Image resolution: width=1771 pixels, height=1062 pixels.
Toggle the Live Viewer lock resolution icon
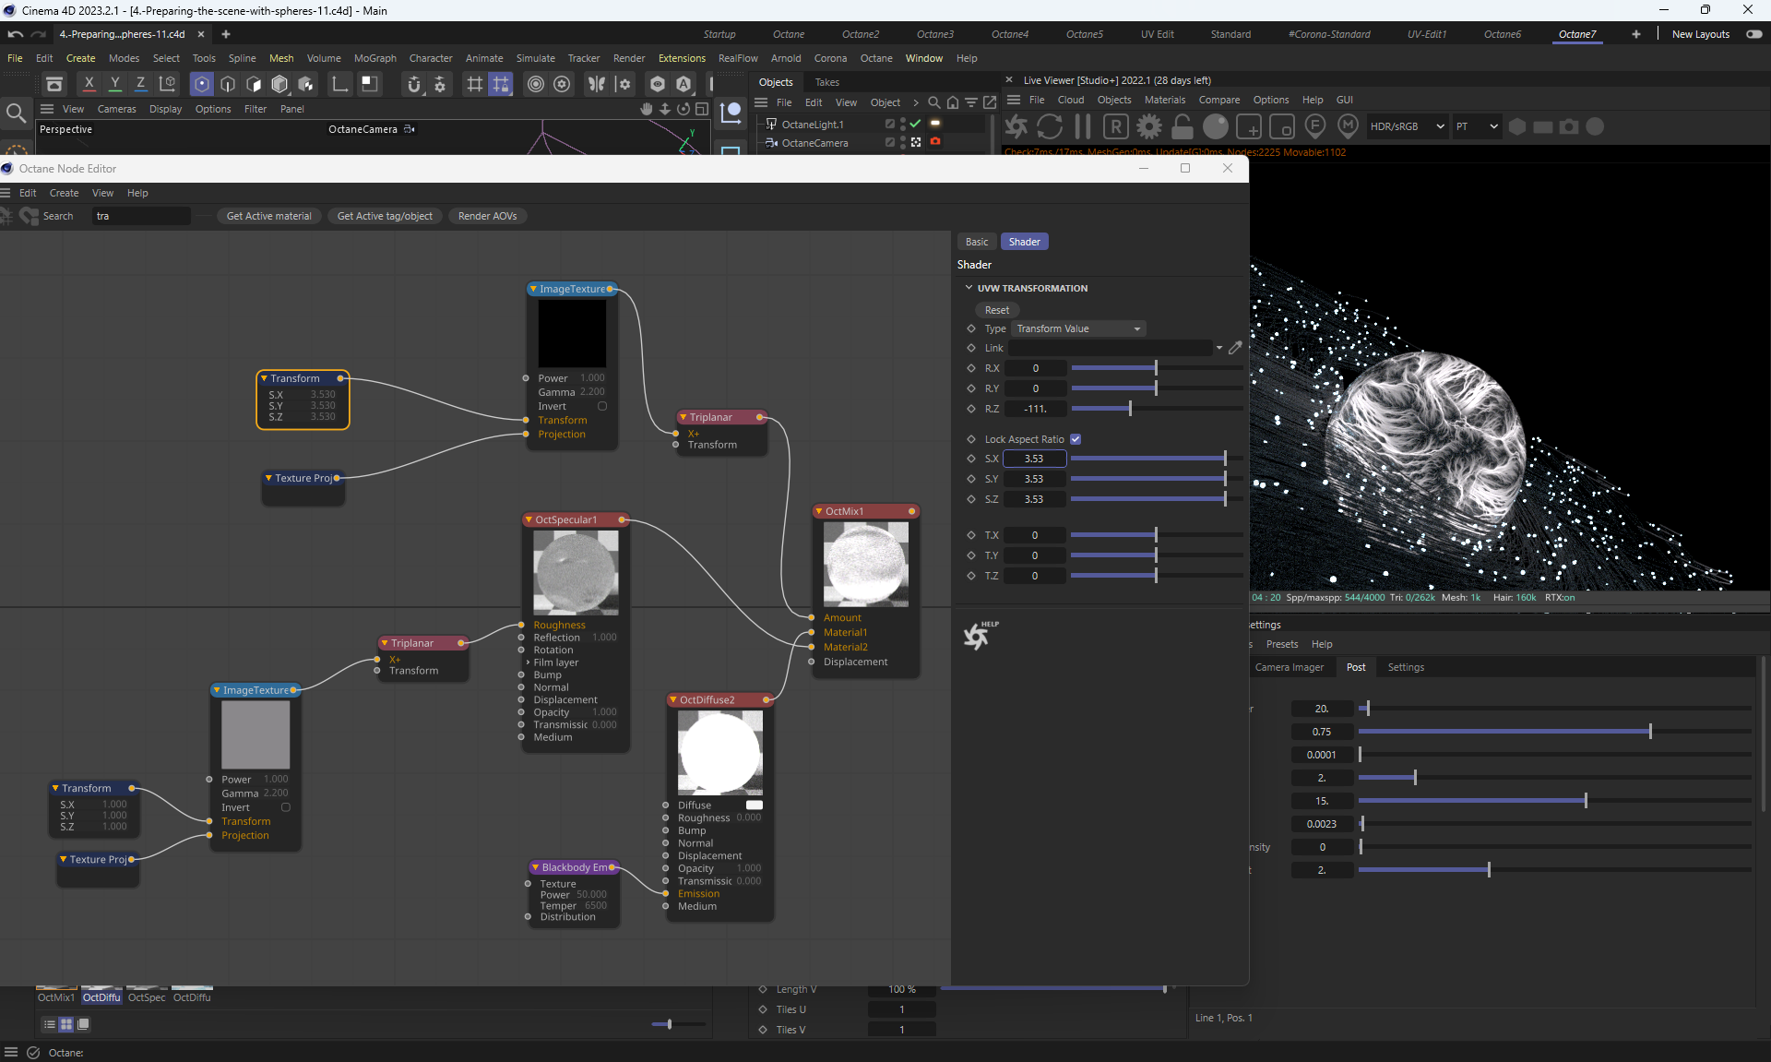tap(1182, 126)
